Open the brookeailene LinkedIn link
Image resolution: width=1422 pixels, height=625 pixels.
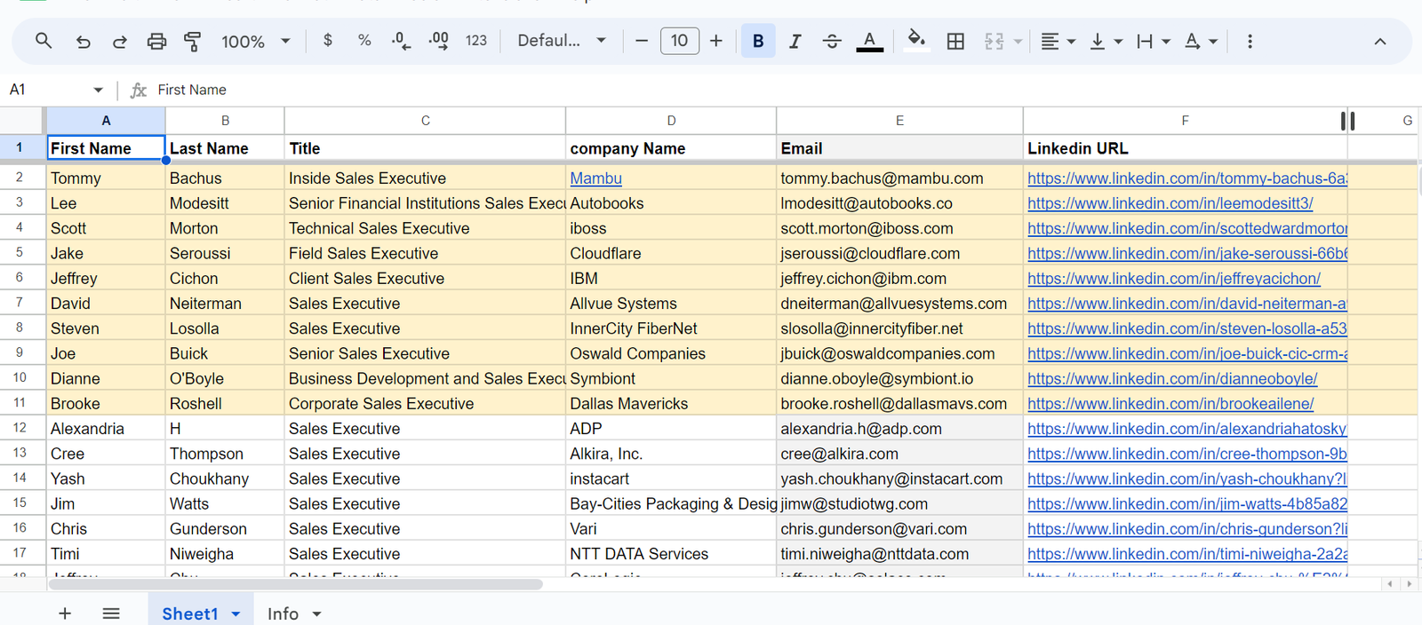click(x=1170, y=404)
